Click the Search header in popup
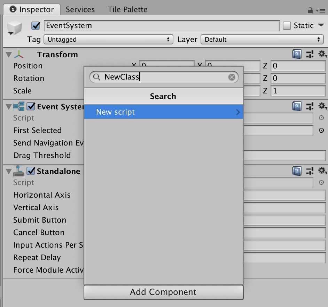This screenshot has width=328, height=307. pos(164,96)
